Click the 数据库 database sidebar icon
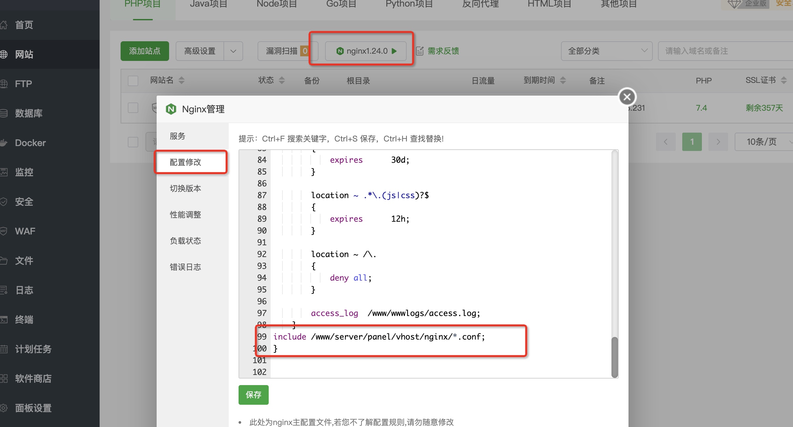Image resolution: width=793 pixels, height=427 pixels. (x=4, y=113)
